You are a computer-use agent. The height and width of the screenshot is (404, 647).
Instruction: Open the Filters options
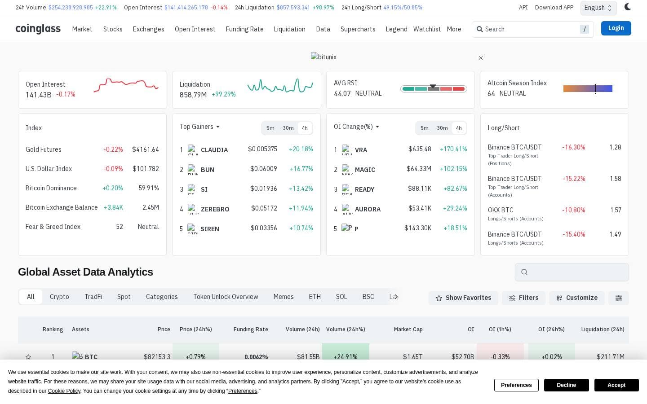point(523,298)
